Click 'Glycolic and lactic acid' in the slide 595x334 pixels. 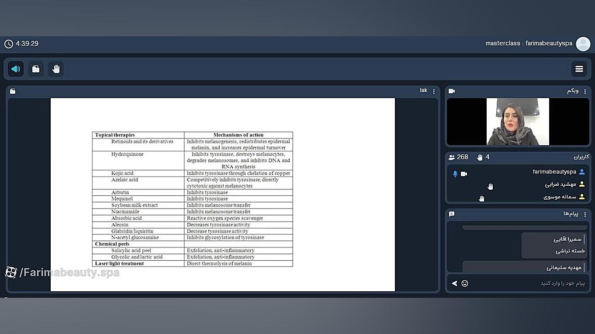[137, 257]
